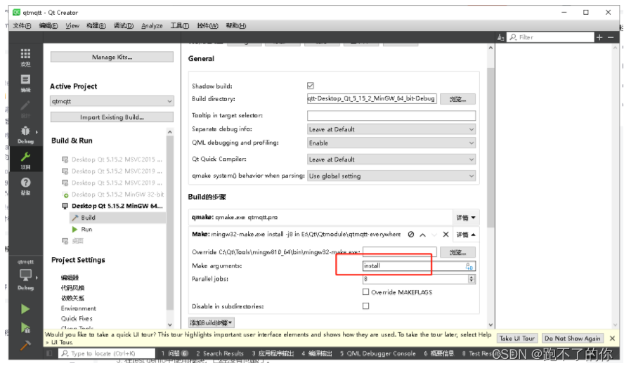Close the UI tour notification bar

612,339
